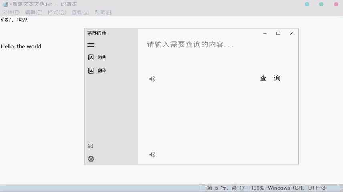Click the line Hello, the world

click(x=21, y=46)
